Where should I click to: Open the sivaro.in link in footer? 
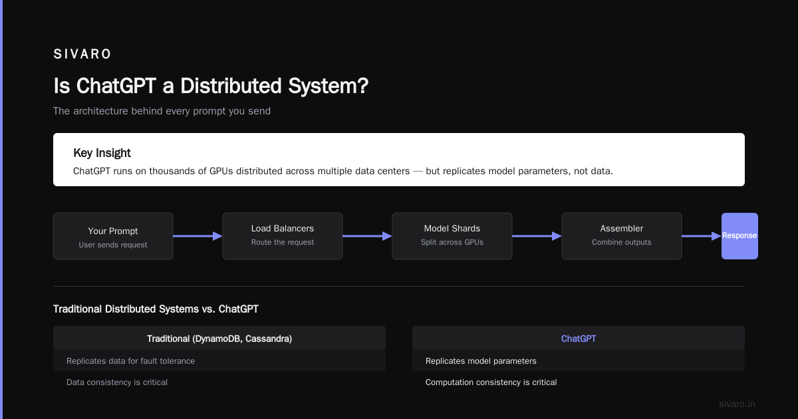pos(737,404)
